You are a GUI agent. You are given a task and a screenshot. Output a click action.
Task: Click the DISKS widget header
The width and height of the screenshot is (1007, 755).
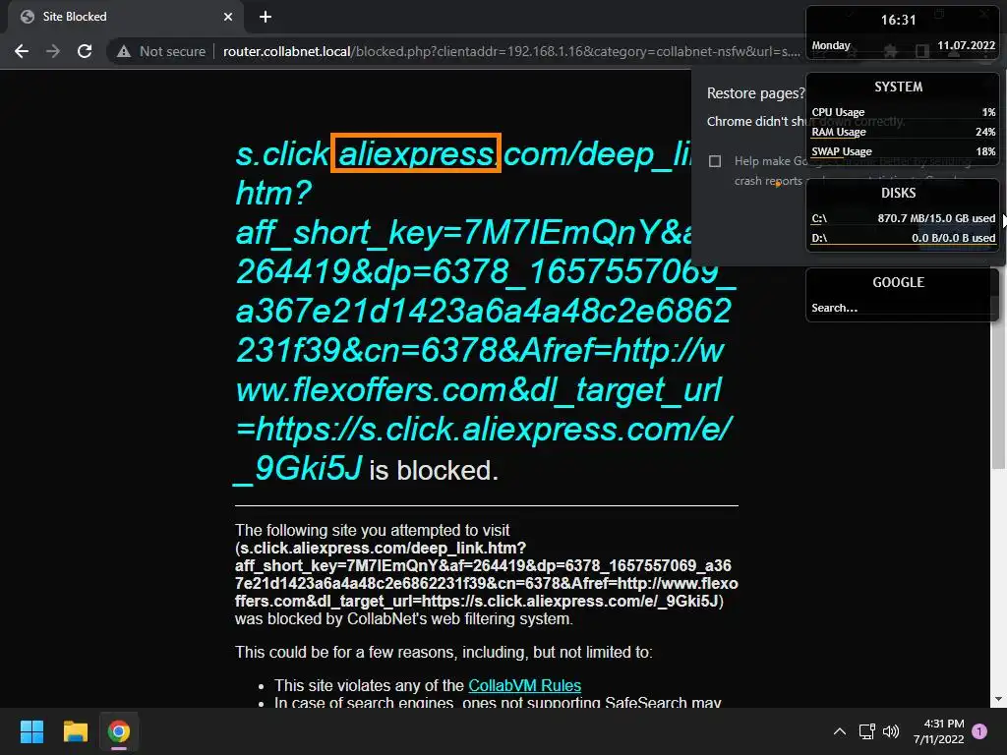point(899,193)
